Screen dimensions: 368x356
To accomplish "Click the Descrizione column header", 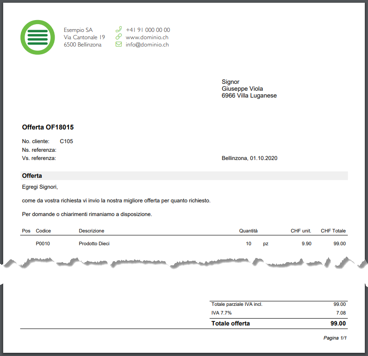I will click(x=91, y=231).
